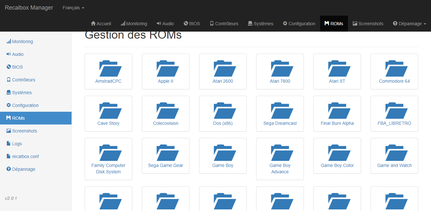431x211 pixels.
Task: Open Systèmes tab in top navbar
Action: click(260, 24)
